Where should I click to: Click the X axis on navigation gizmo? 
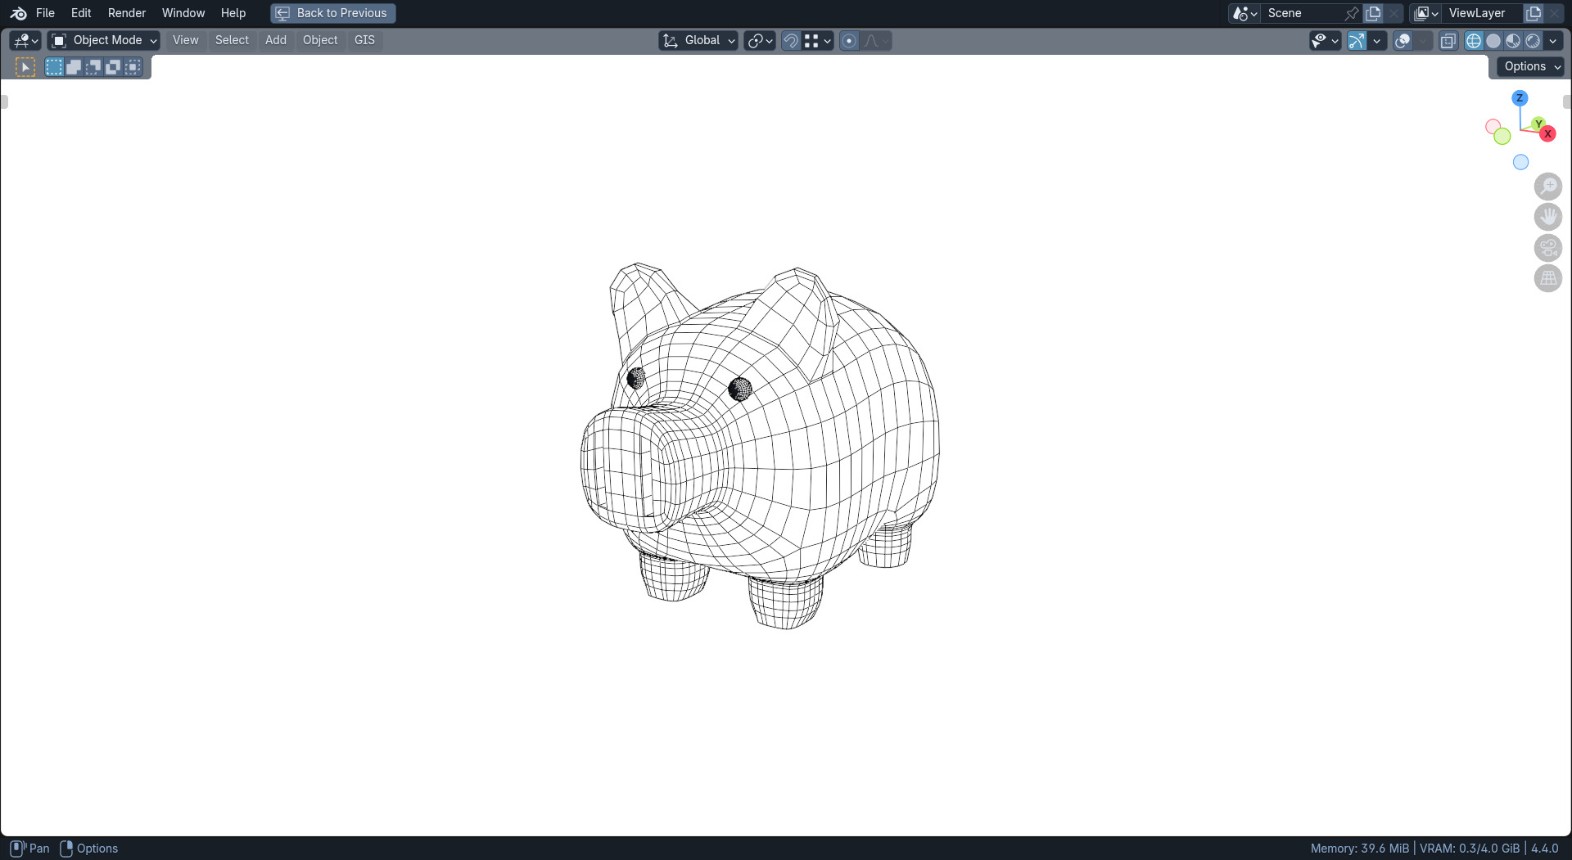click(1547, 133)
